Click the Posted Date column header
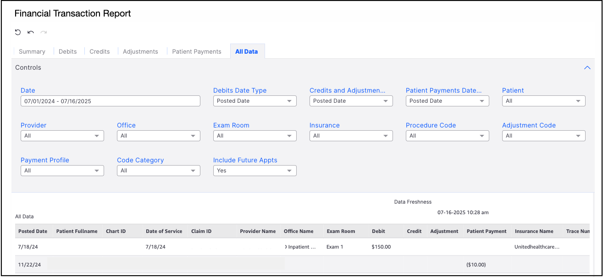Image resolution: width=603 pixels, height=277 pixels. coord(33,231)
